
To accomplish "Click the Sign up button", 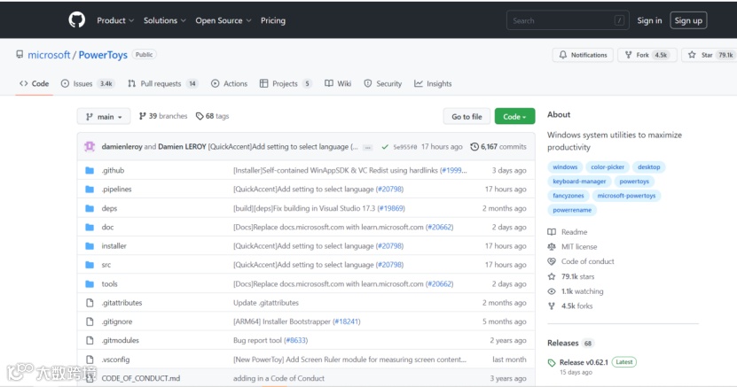I will tap(688, 20).
